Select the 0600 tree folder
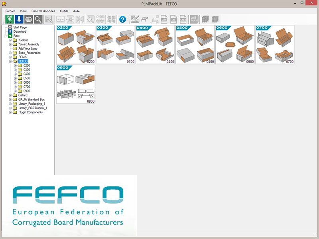 tap(27, 82)
